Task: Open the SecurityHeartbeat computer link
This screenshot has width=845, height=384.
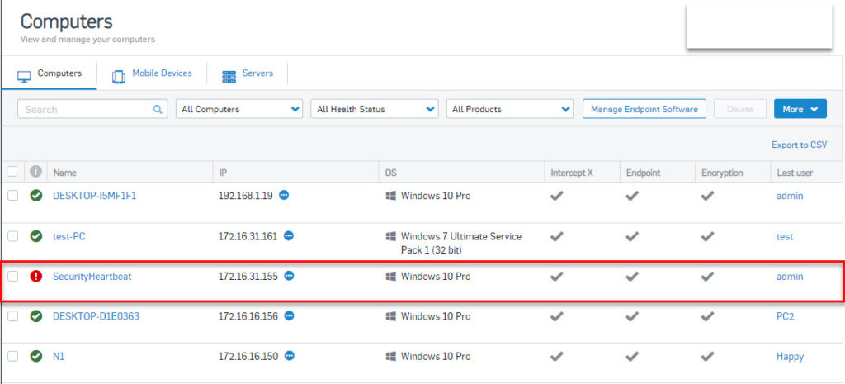Action: click(x=92, y=276)
